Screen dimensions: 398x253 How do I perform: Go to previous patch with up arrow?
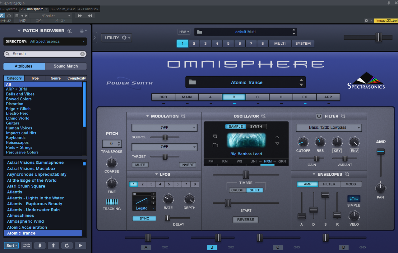pos(53,246)
